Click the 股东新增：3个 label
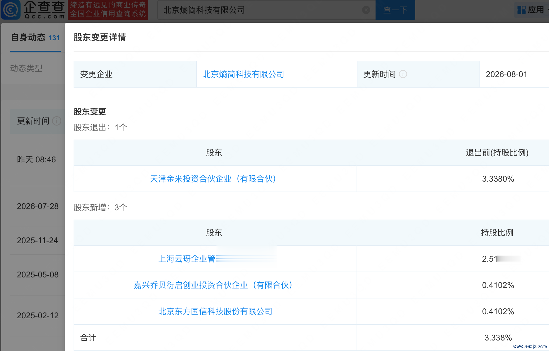The height and width of the screenshot is (351, 549). (100, 207)
